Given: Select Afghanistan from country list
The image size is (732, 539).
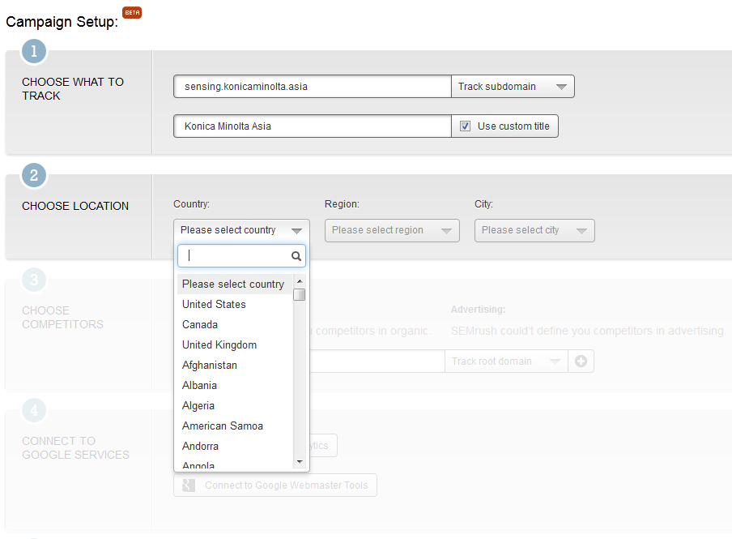Looking at the screenshot, I should coord(235,365).
